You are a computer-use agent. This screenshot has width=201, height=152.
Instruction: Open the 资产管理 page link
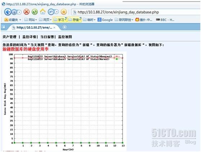pos(9,37)
